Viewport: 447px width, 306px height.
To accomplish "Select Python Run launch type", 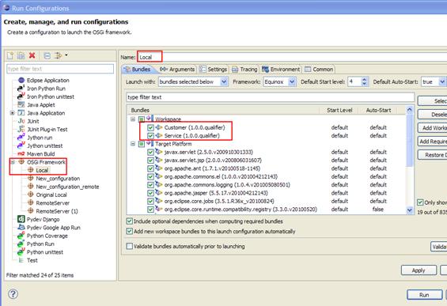I will click(40, 244).
